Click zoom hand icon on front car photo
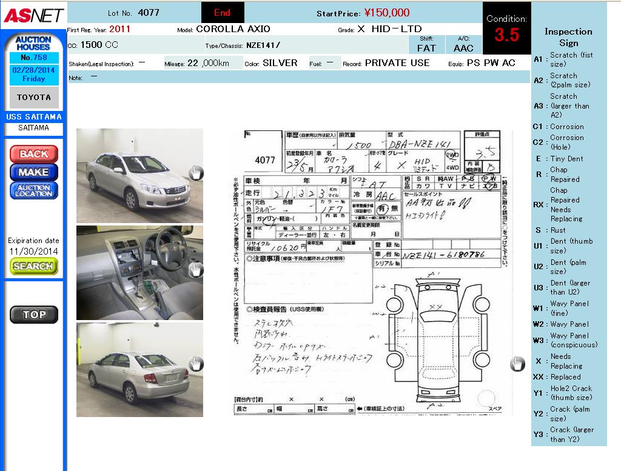 tap(195, 174)
